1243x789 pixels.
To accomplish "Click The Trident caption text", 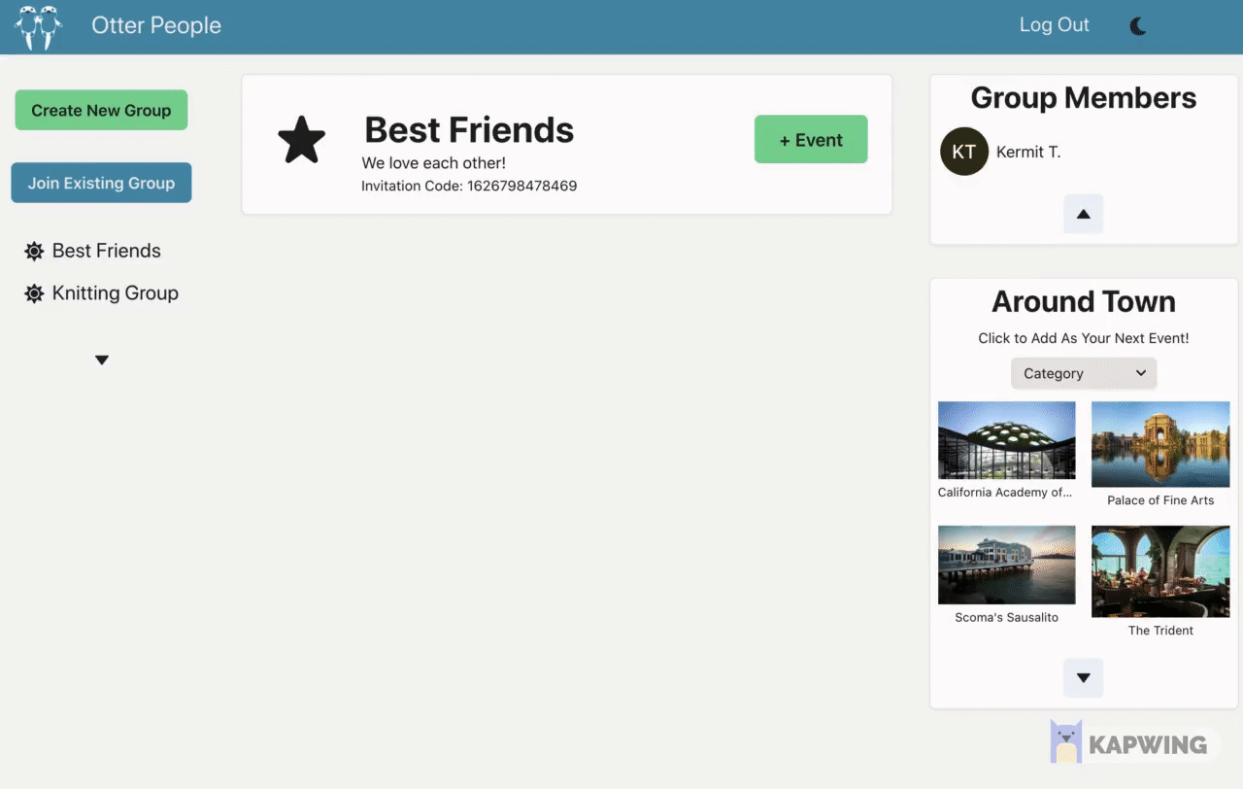I will (x=1160, y=631).
